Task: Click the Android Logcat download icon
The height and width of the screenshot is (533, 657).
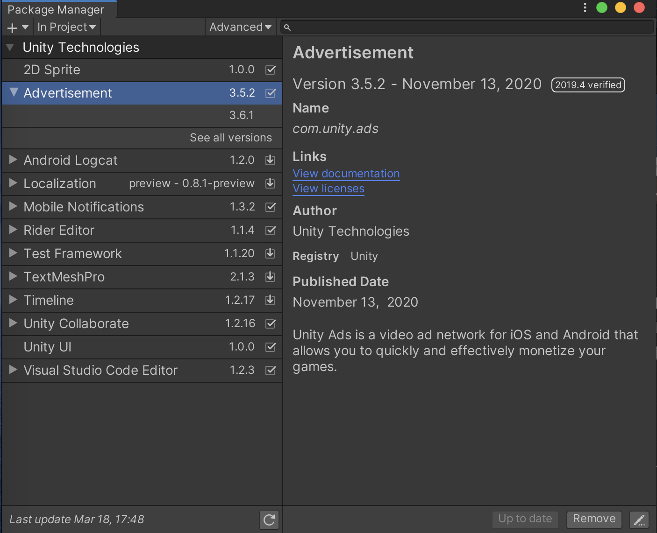Action: pyautogui.click(x=270, y=160)
